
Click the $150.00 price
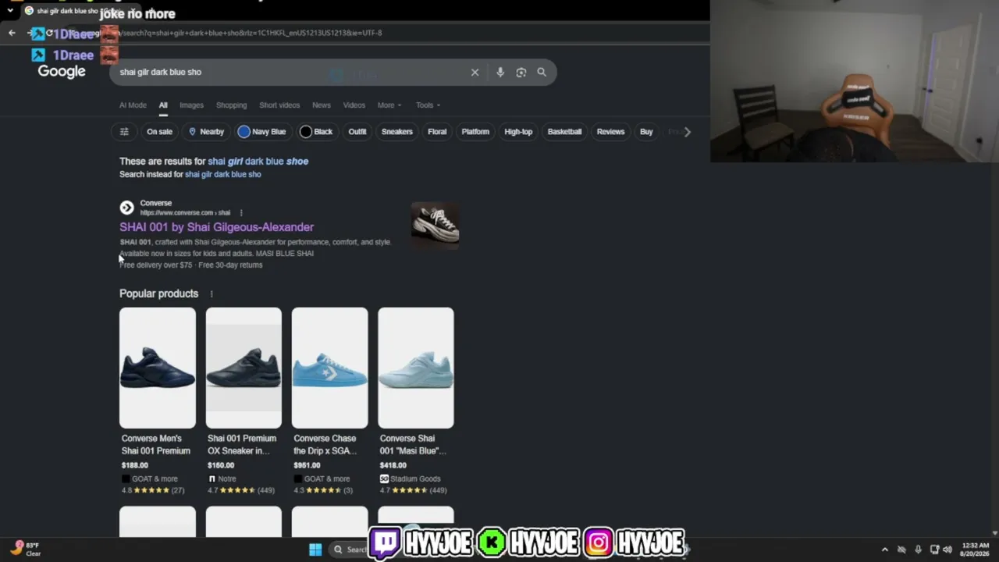click(x=221, y=465)
